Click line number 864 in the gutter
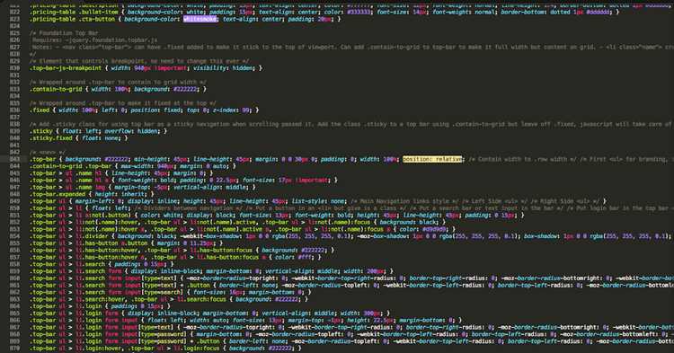The image size is (674, 353). click(x=14, y=306)
